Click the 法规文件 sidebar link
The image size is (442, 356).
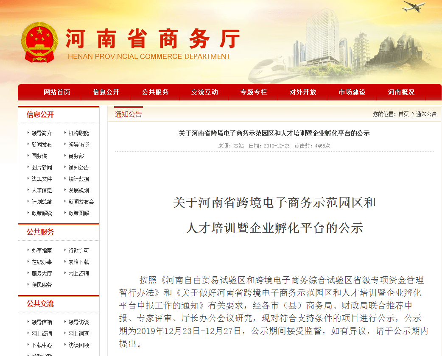coord(42,179)
